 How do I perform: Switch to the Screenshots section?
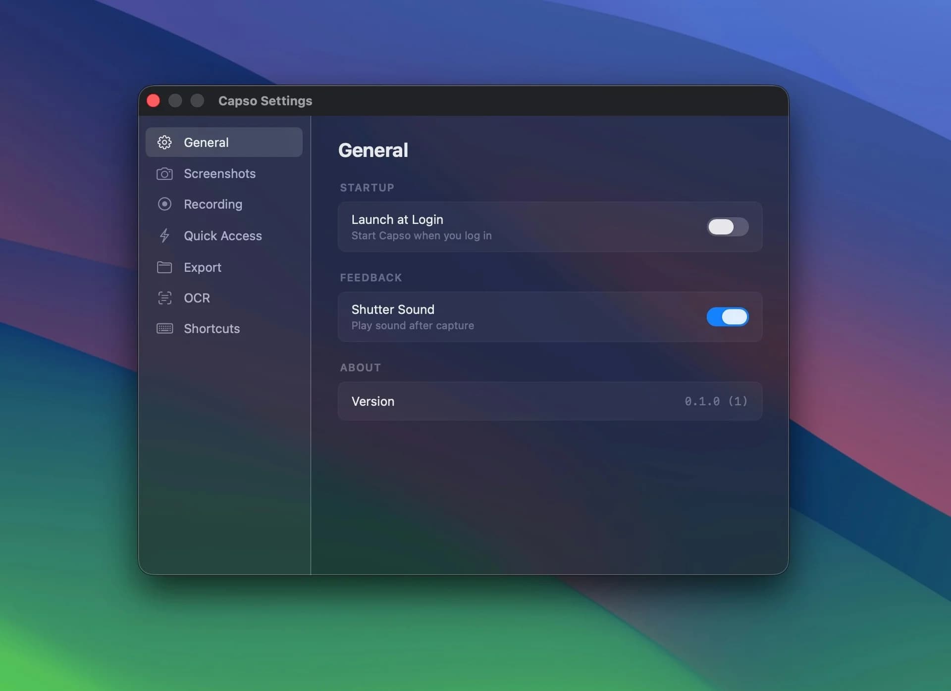point(219,174)
